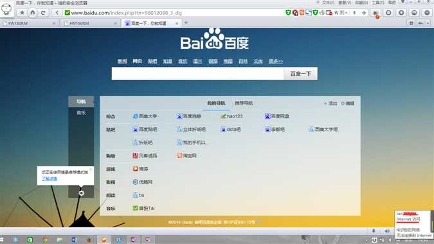Click the 购物 category label
434x244 pixels.
point(111,156)
